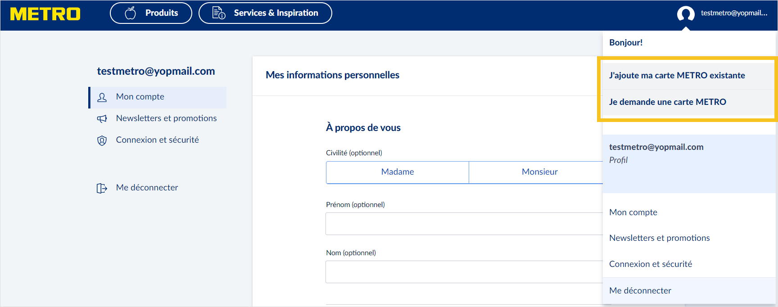Click the apple icon in Produits
Viewport: 778px width, 307px height.
131,13
